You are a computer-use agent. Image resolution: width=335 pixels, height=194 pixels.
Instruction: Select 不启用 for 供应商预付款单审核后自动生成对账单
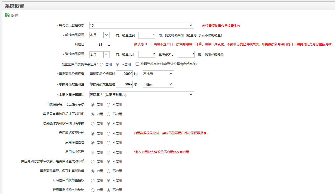click(108, 162)
